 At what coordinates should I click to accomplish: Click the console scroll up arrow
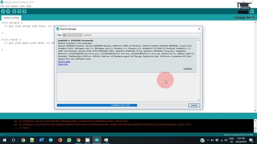point(255,121)
